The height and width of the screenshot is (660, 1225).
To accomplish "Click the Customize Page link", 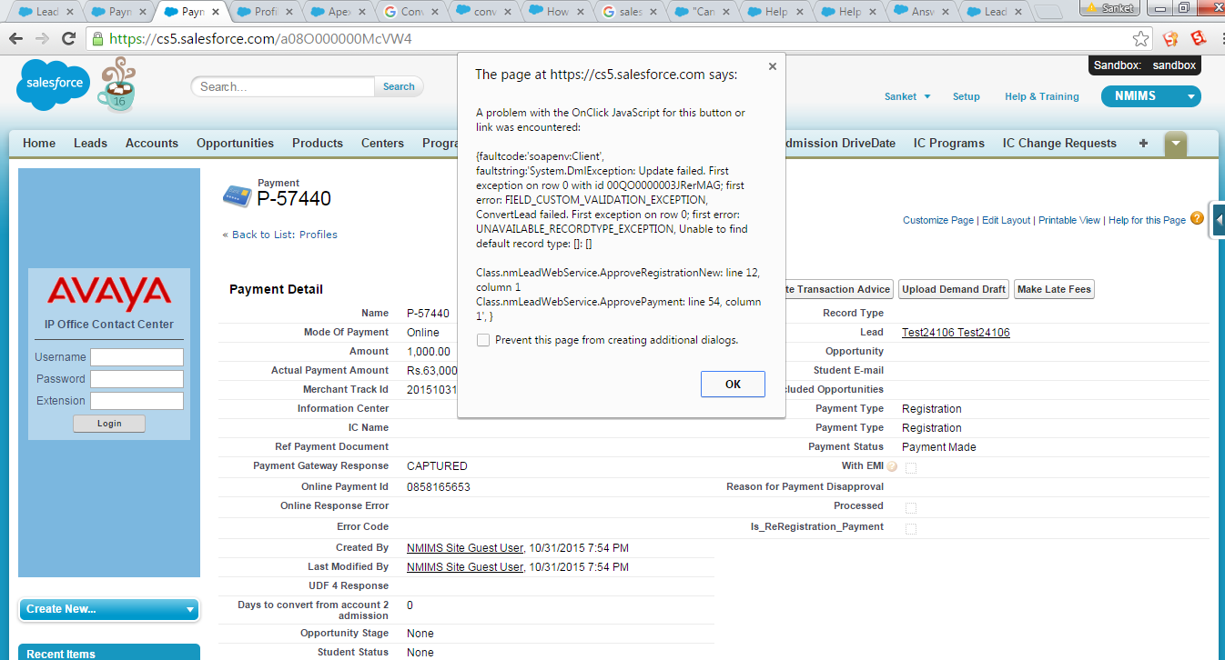I will (938, 220).
